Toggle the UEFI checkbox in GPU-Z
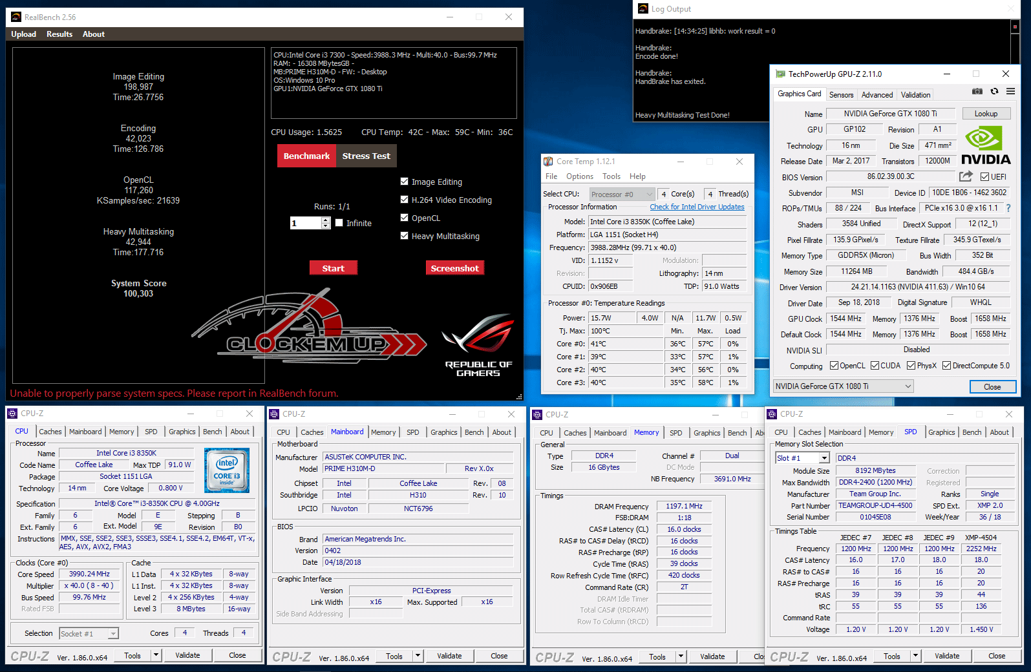This screenshot has width=1031, height=672. (984, 177)
